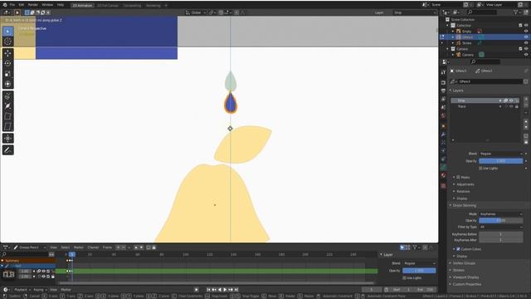Adjust the Onion Skinning Opacity slider
Image resolution: width=531 pixels, height=299 pixels.
500,220
